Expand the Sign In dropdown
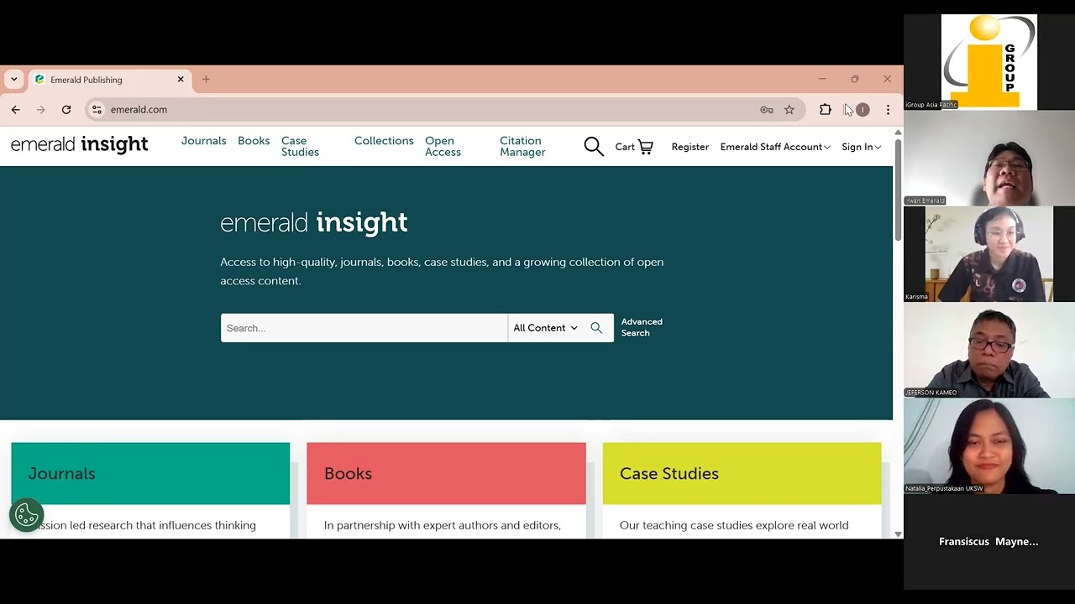The image size is (1075, 604). click(x=862, y=147)
